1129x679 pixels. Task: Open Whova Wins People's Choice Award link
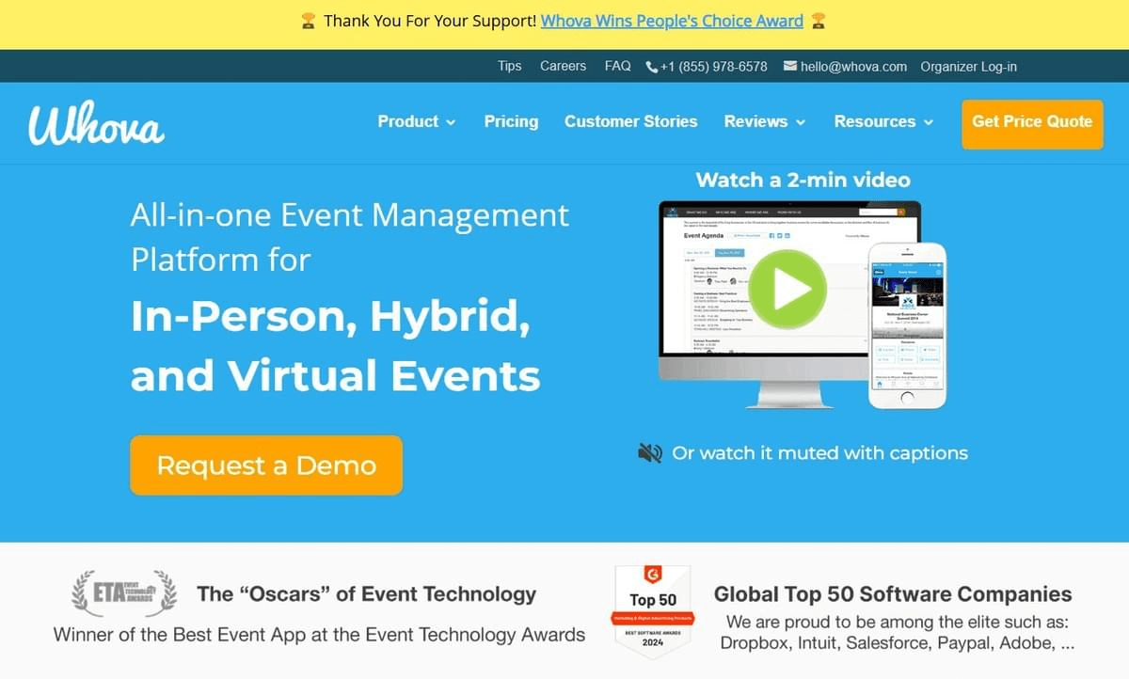point(672,21)
